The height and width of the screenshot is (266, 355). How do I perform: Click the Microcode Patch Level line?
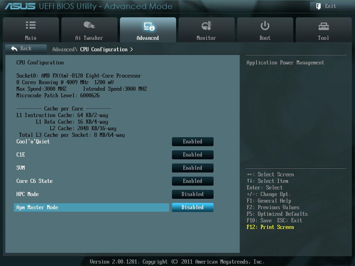pos(58,96)
